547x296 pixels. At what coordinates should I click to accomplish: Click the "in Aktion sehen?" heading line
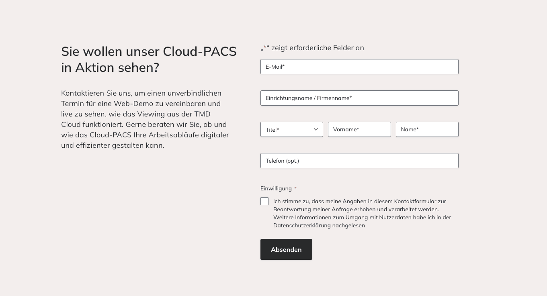[x=110, y=67]
